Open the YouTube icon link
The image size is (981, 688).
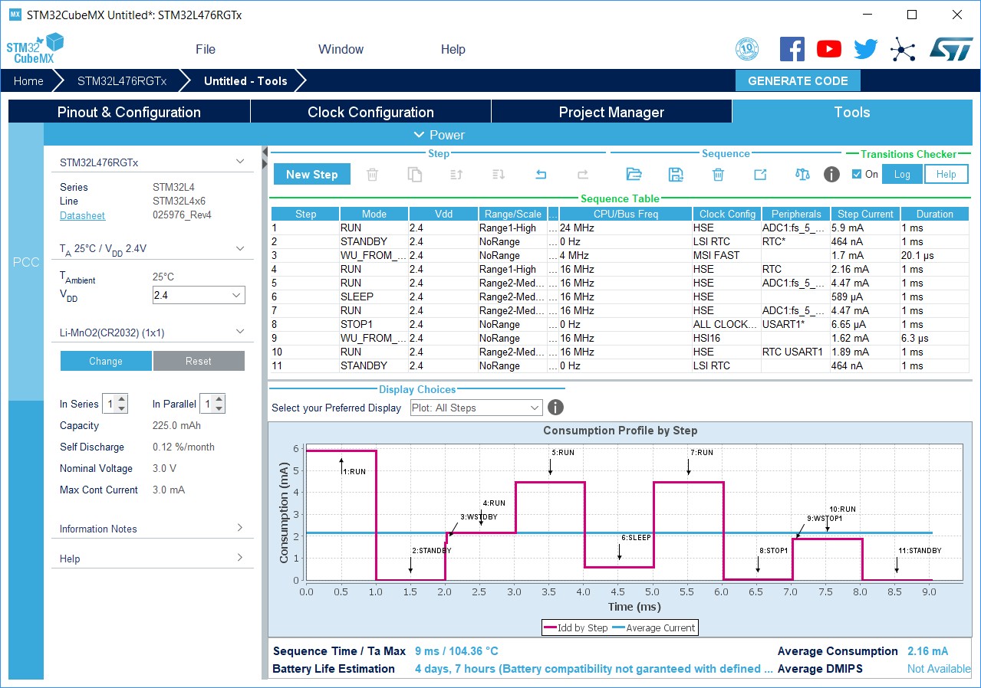click(x=829, y=49)
